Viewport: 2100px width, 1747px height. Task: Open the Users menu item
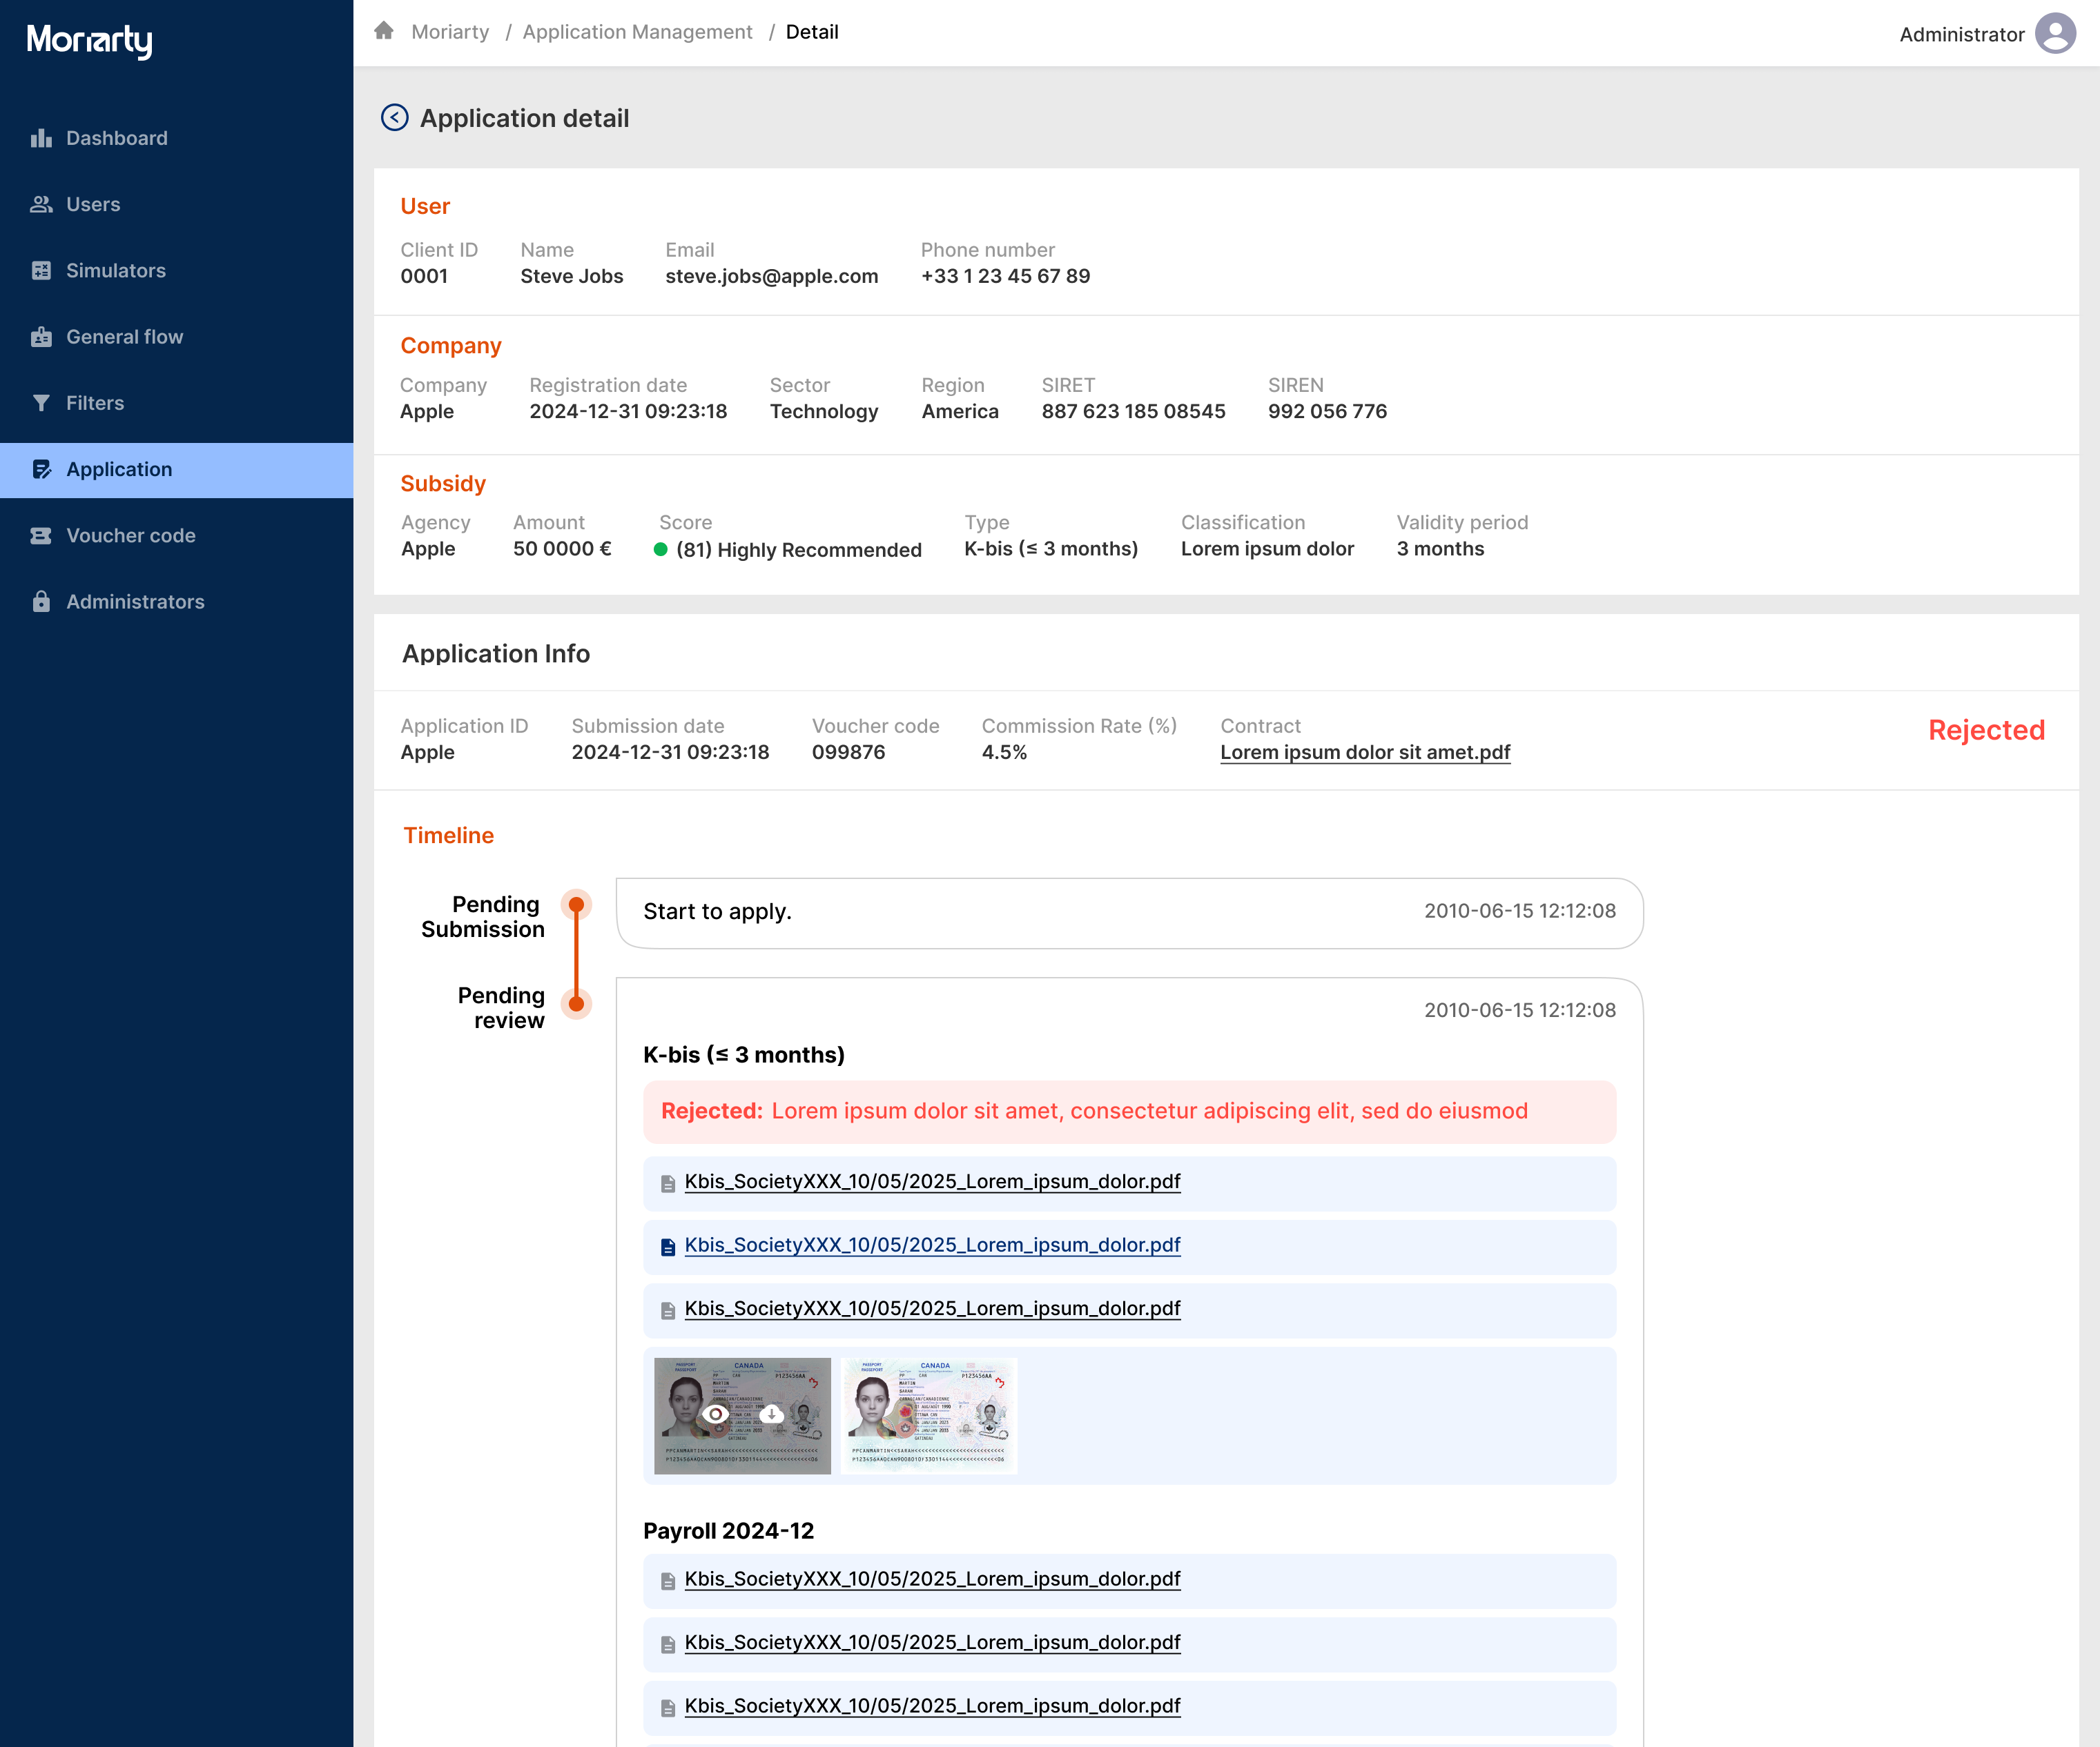click(x=93, y=204)
